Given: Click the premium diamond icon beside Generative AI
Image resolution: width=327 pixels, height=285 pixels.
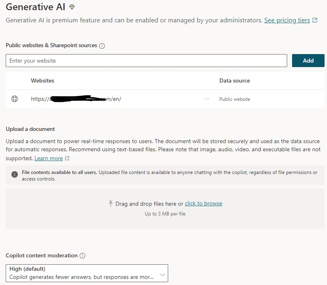Looking at the screenshot, I should pyautogui.click(x=72, y=7).
